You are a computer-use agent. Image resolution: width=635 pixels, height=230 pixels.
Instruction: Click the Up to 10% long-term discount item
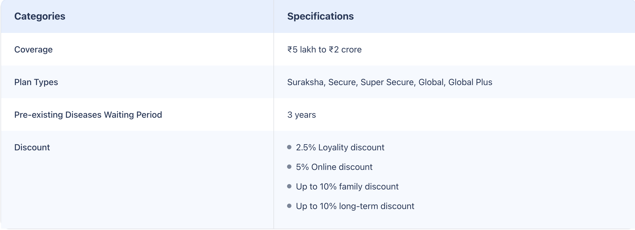[355, 206]
